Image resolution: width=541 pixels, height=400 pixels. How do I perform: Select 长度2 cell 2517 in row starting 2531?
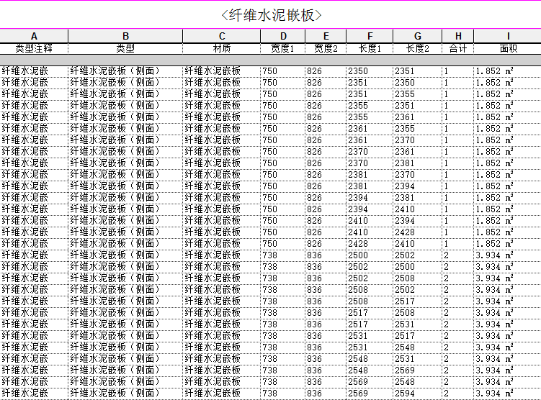coord(418,336)
